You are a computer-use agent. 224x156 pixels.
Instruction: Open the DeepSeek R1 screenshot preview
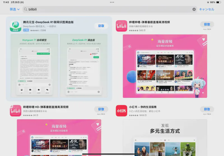click(83, 66)
